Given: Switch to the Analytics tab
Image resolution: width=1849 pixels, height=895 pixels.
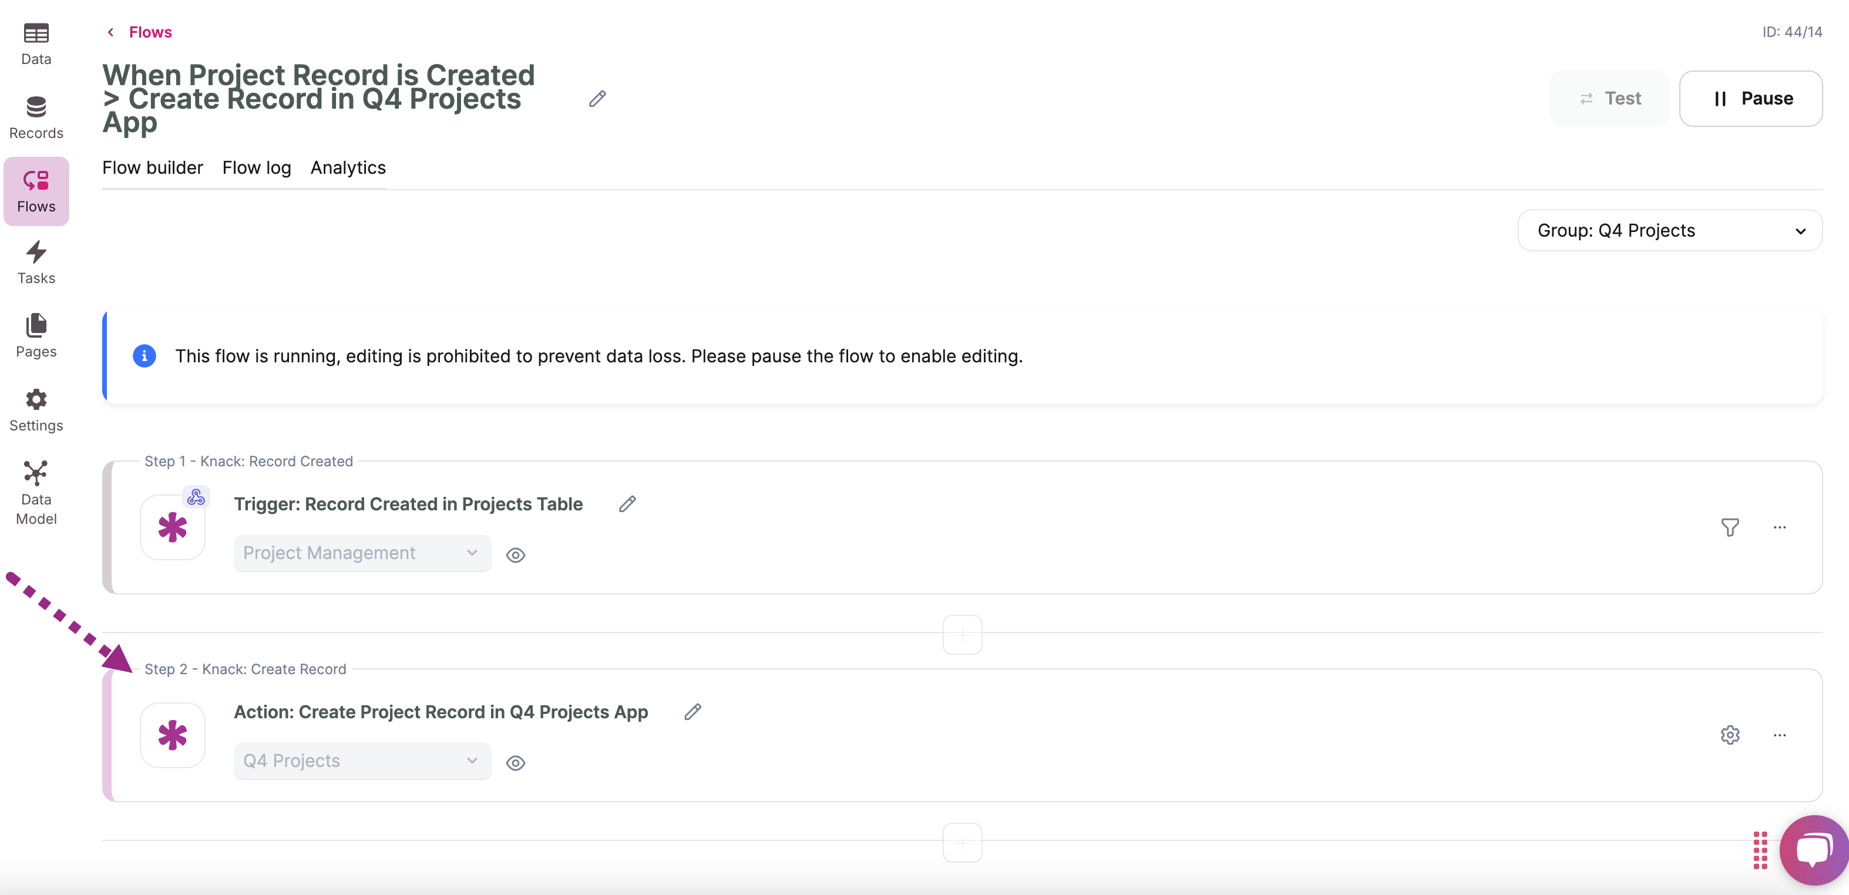Looking at the screenshot, I should [x=348, y=167].
